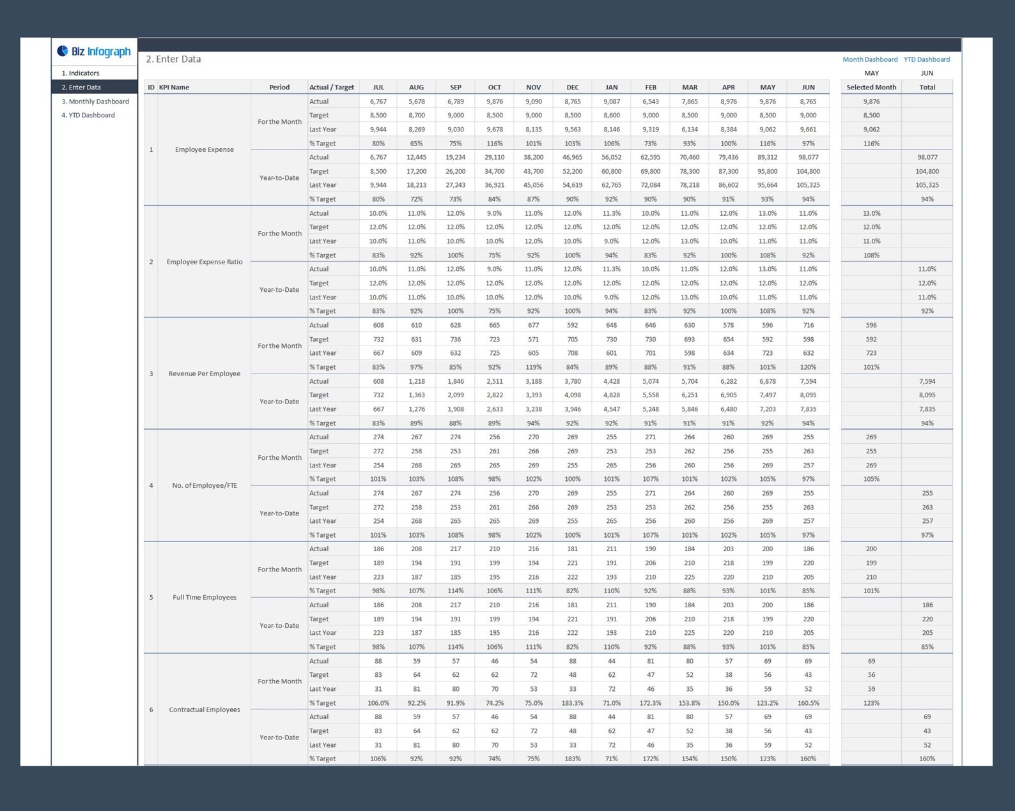Click the 'Selected Month' header
This screenshot has height=811, width=1015.
(x=871, y=87)
